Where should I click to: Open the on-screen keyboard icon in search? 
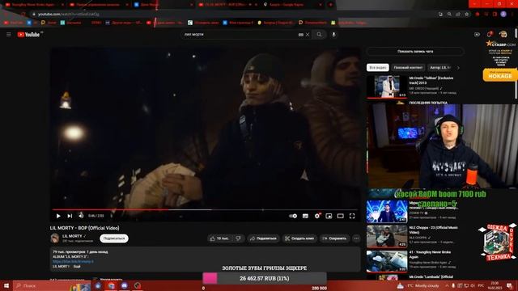point(301,34)
